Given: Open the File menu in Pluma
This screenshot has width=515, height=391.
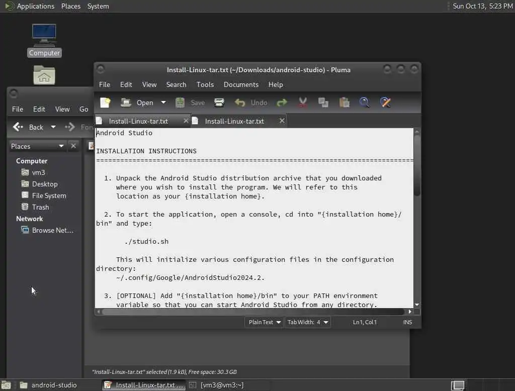Looking at the screenshot, I should coord(105,85).
